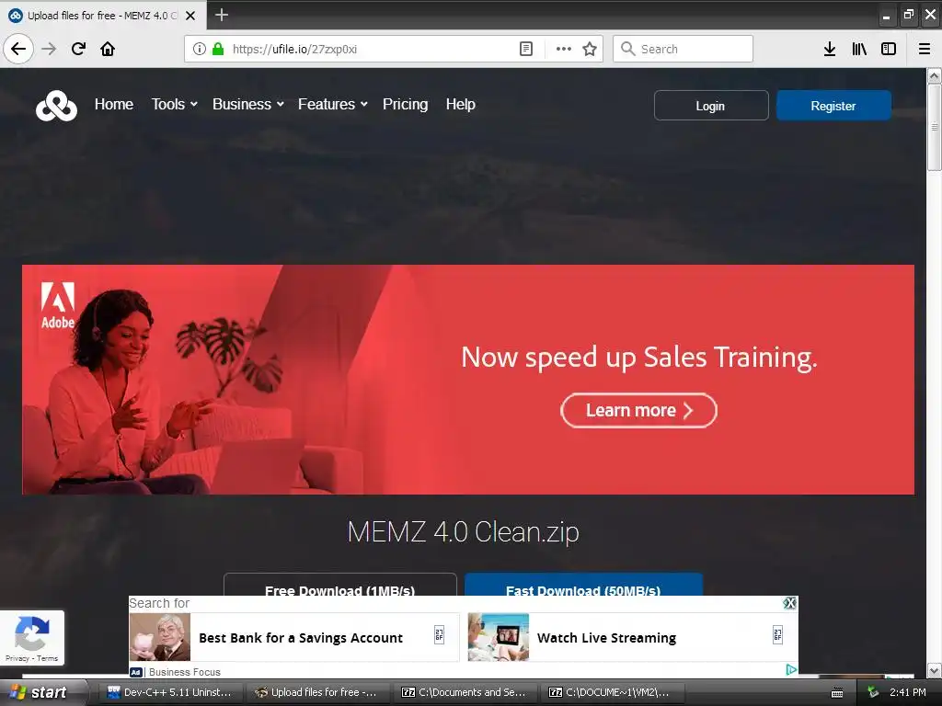This screenshot has width=942, height=706.
Task: Click the page scrollbar down arrow
Action: point(935,670)
